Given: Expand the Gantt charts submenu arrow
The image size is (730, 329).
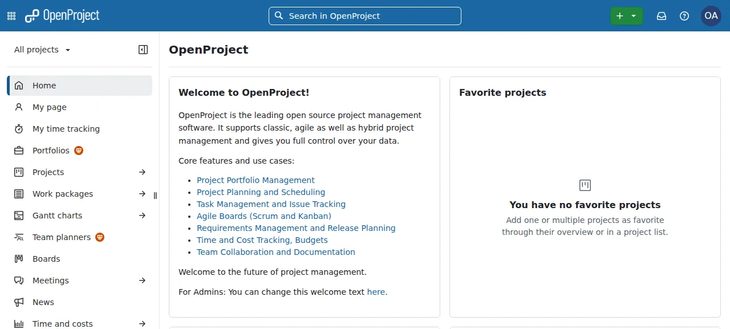Looking at the screenshot, I should (x=143, y=216).
